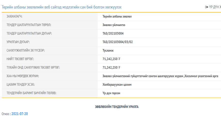Click tender number ТАЗ/202103004
The image size is (221, 116).
113,34
